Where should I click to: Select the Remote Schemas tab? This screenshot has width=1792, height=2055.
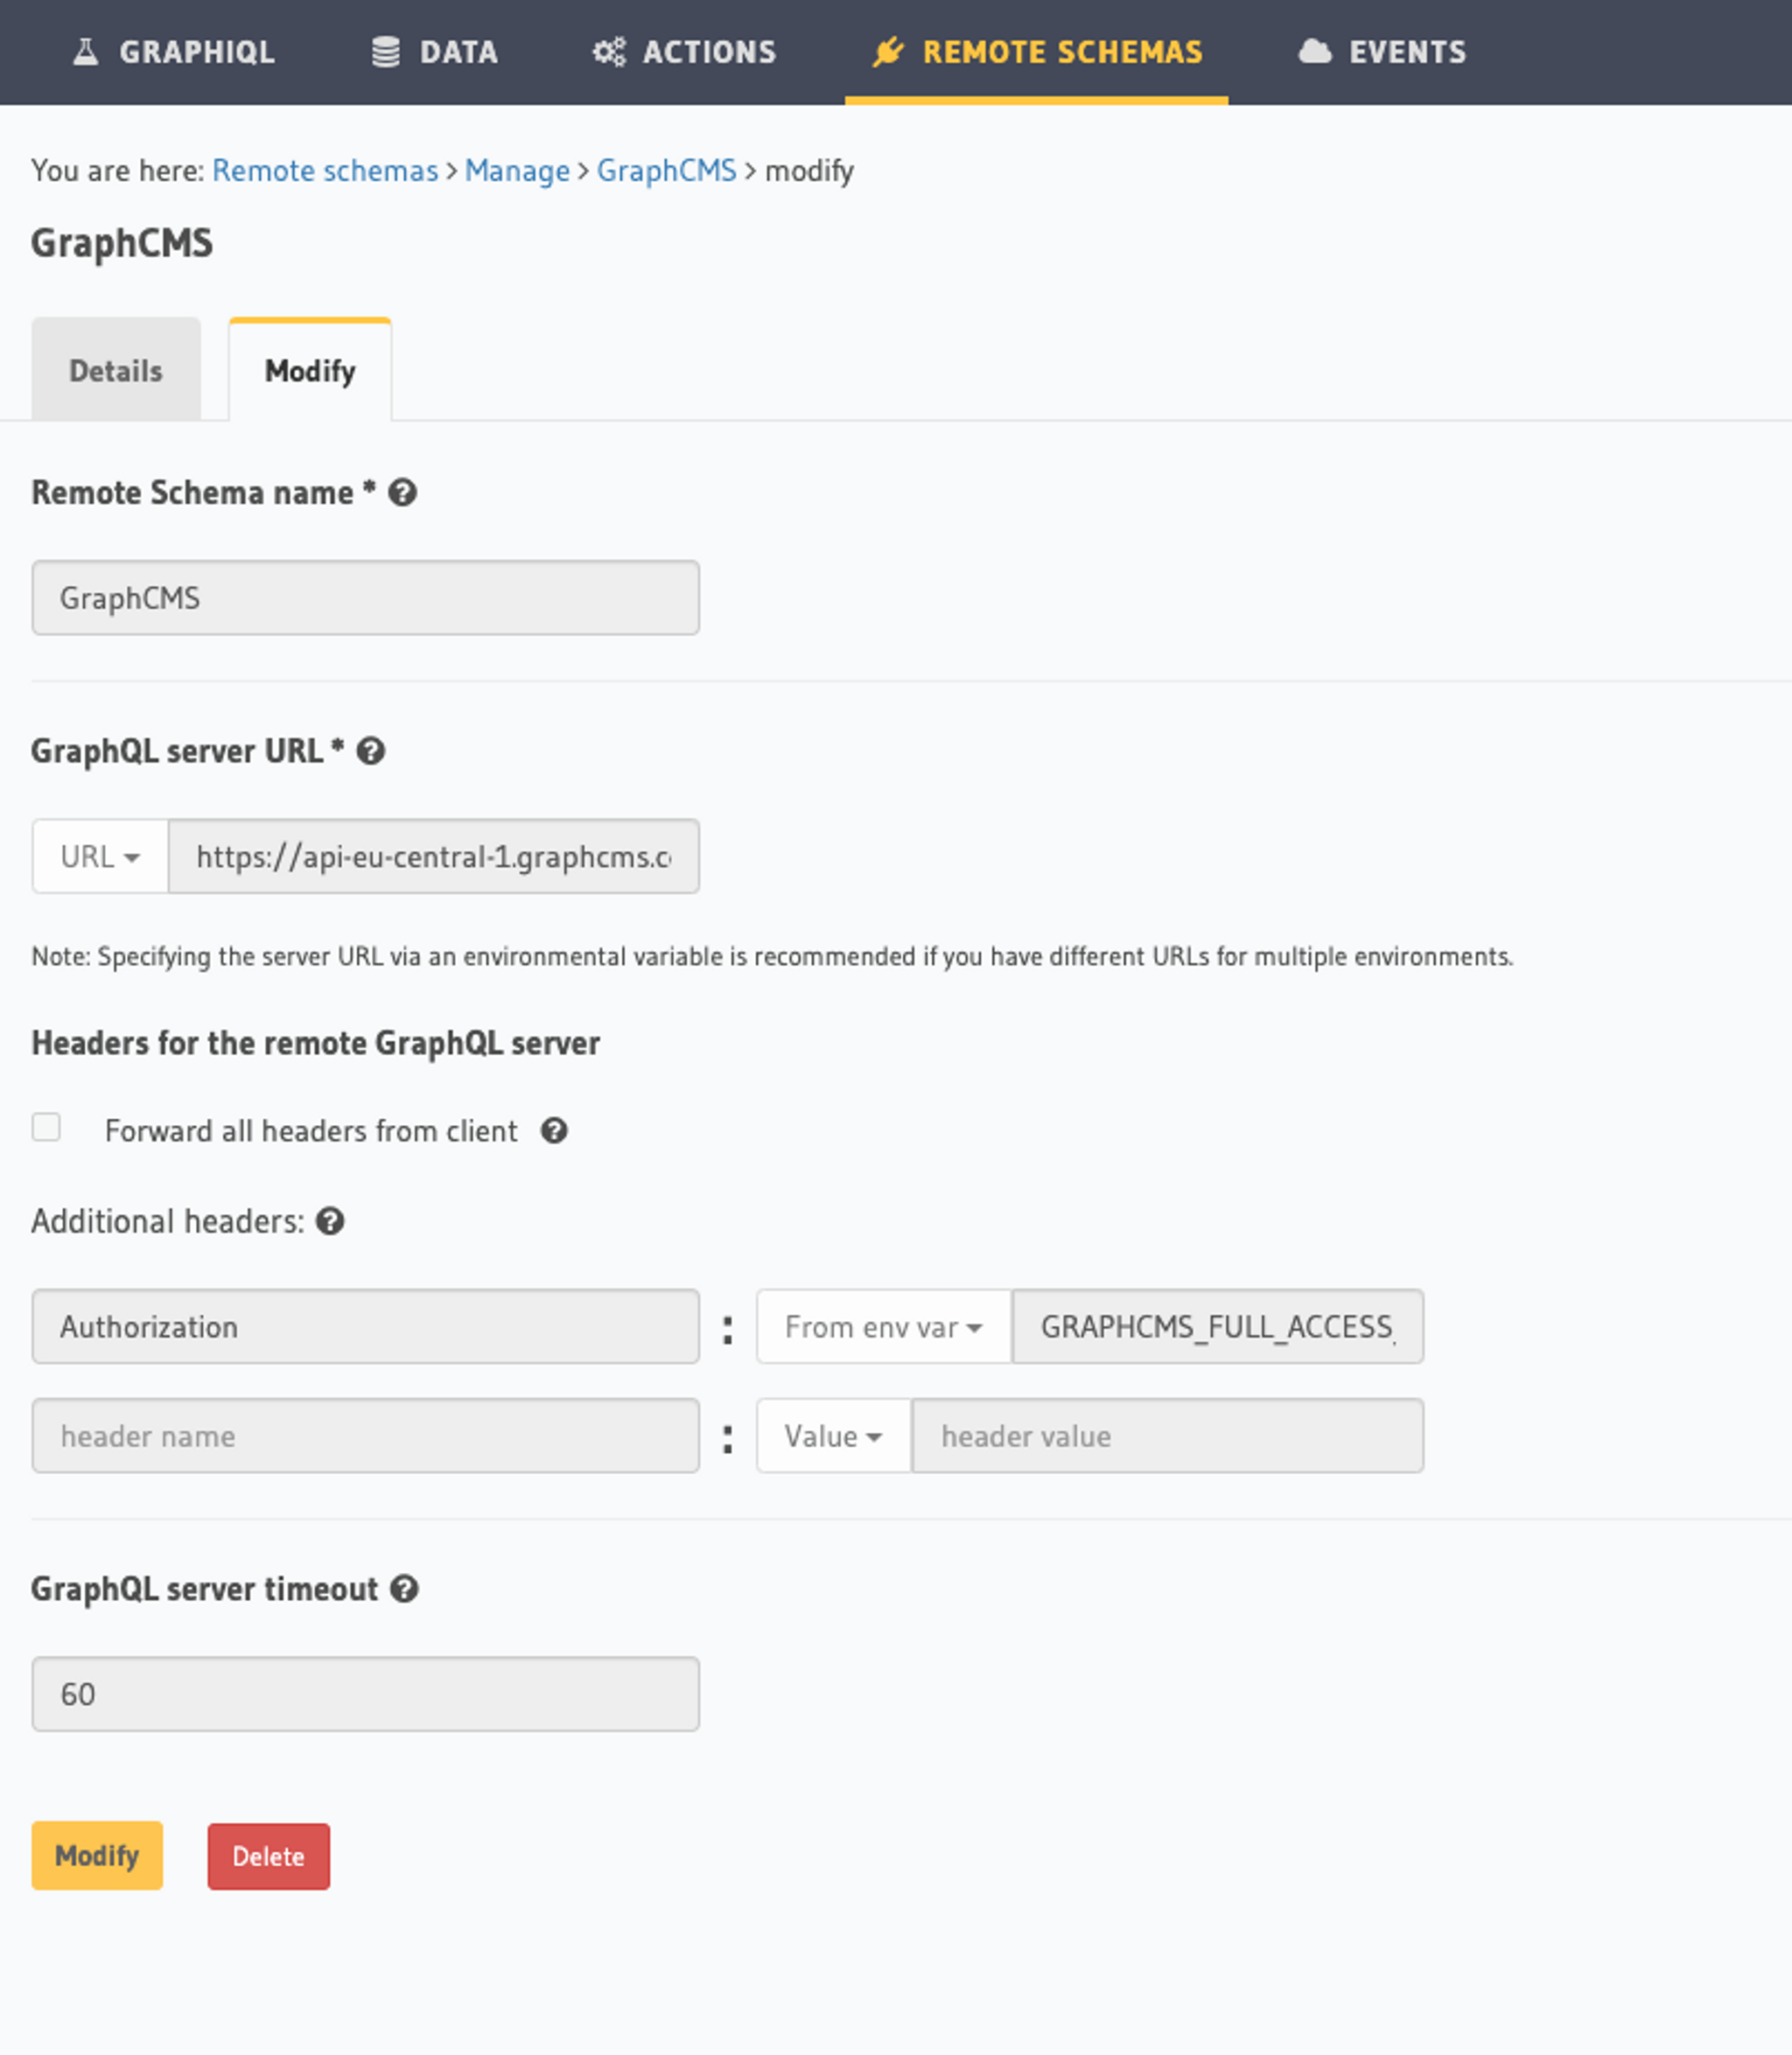(x=1036, y=52)
